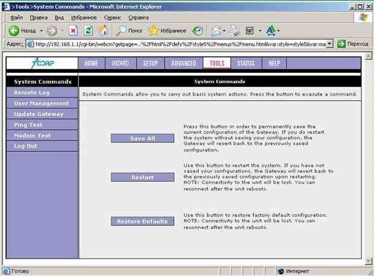374x276 pixels.
Task: Click the page icon in address bar
Action: pyautogui.click(x=30, y=44)
